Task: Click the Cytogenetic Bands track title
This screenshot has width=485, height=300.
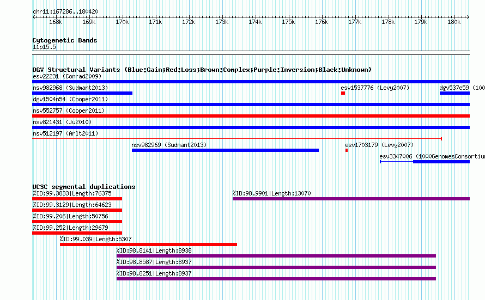Action: tap(65, 40)
